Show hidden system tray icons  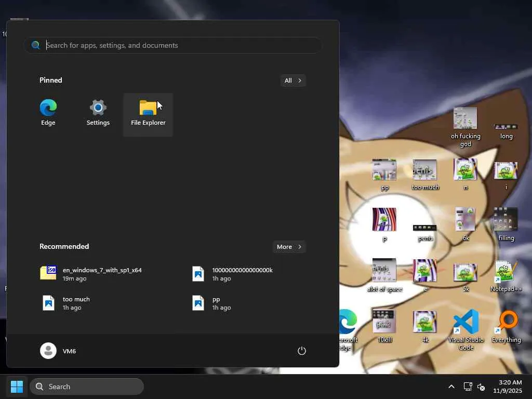(451, 387)
